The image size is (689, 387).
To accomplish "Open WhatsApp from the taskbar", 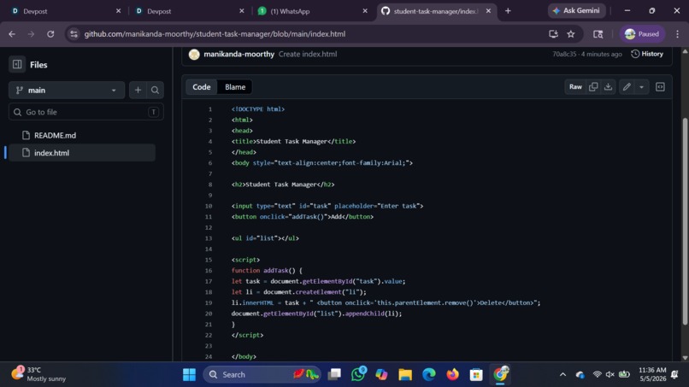I will [x=358, y=375].
